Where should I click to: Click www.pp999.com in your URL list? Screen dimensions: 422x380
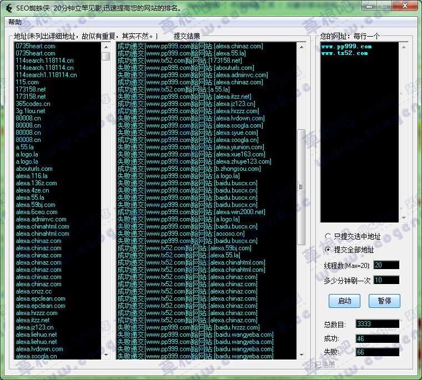[x=346, y=47]
